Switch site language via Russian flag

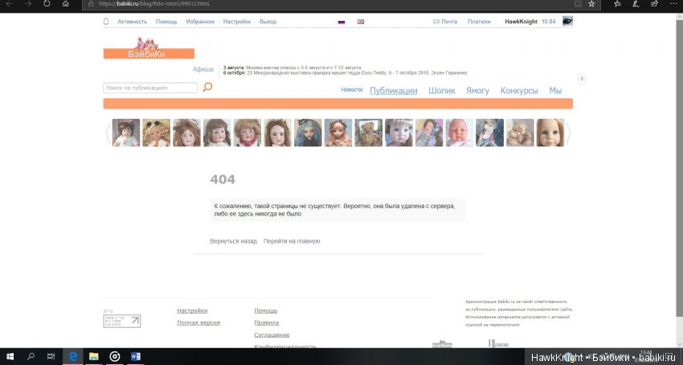[341, 22]
